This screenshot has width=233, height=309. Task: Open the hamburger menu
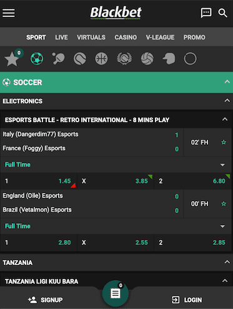click(x=9, y=13)
